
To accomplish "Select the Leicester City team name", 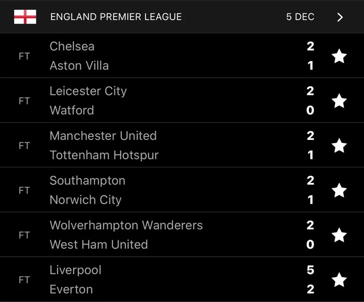I will point(88,91).
